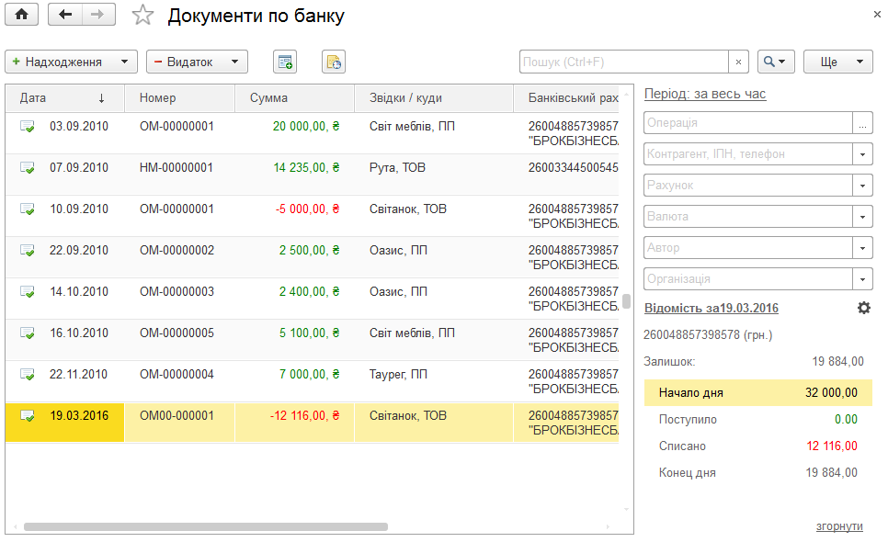
Task: Focus the Пошук (Ctrl+F) search field
Action: tap(624, 62)
